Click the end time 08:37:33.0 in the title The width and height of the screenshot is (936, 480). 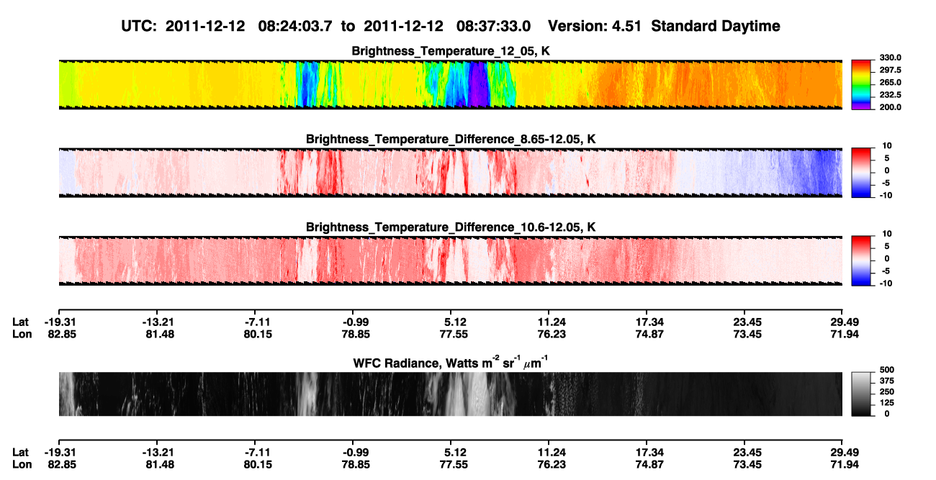494,26
